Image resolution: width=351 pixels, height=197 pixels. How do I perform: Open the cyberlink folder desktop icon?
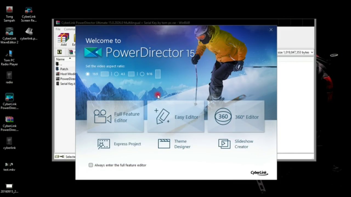click(9, 143)
